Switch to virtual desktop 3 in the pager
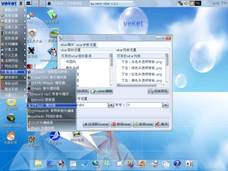 43,3
